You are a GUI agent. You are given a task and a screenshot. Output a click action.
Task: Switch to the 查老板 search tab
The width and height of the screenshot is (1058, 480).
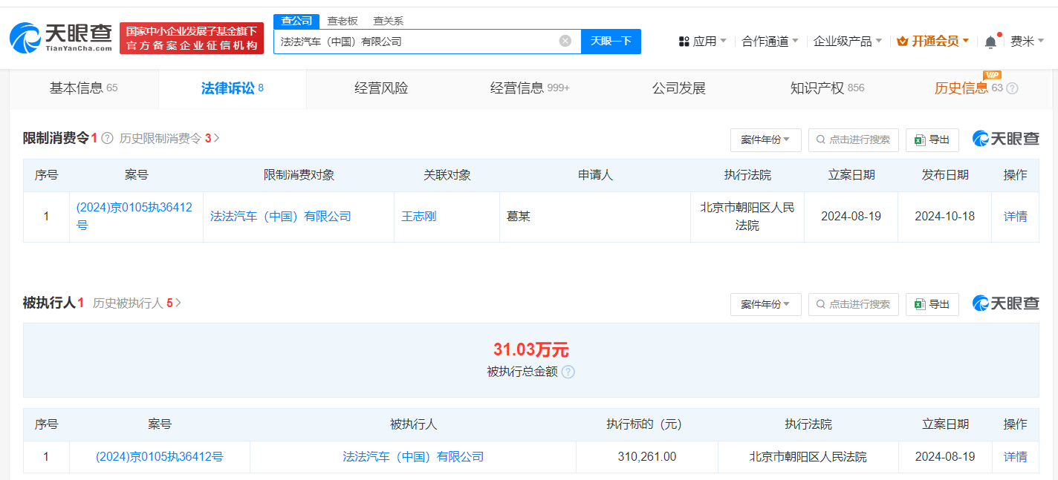point(343,21)
